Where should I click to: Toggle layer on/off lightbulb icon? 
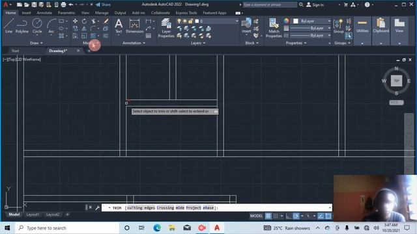[x=179, y=21]
